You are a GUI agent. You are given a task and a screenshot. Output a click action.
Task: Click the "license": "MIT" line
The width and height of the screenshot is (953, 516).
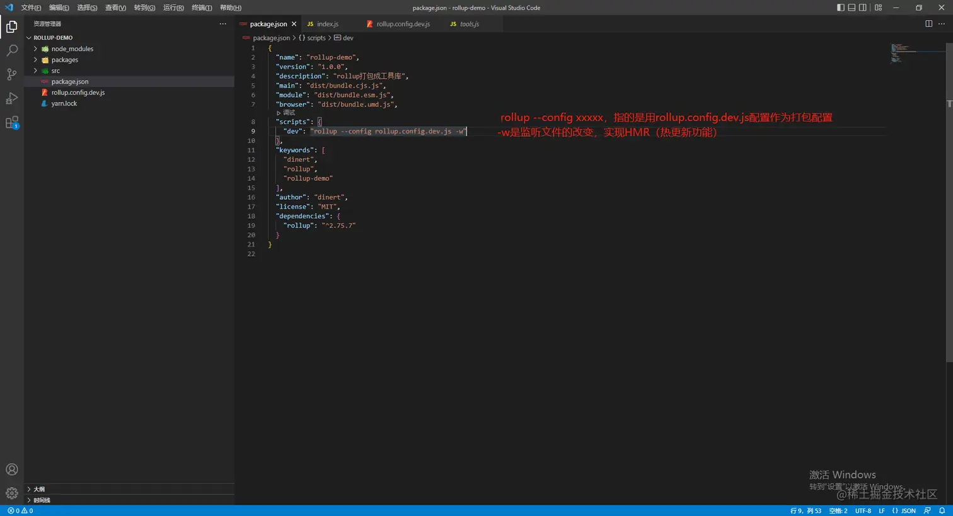[x=308, y=207]
